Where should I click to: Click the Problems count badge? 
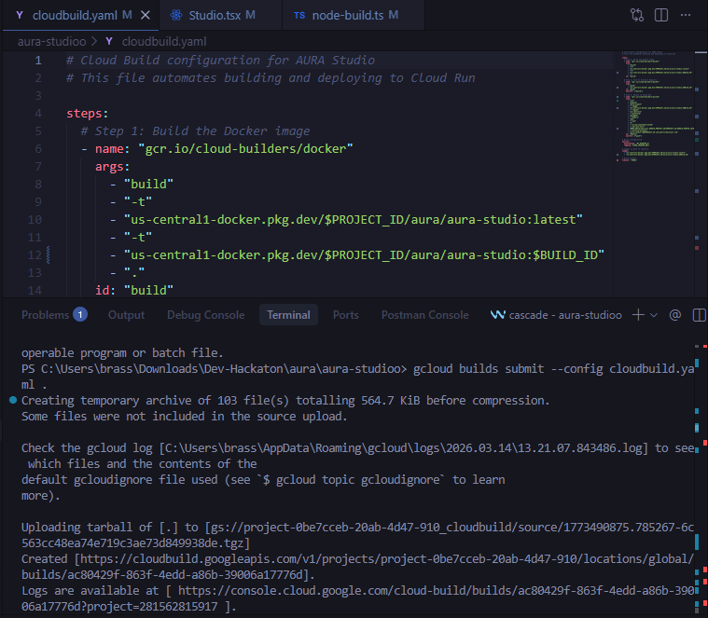(x=80, y=314)
